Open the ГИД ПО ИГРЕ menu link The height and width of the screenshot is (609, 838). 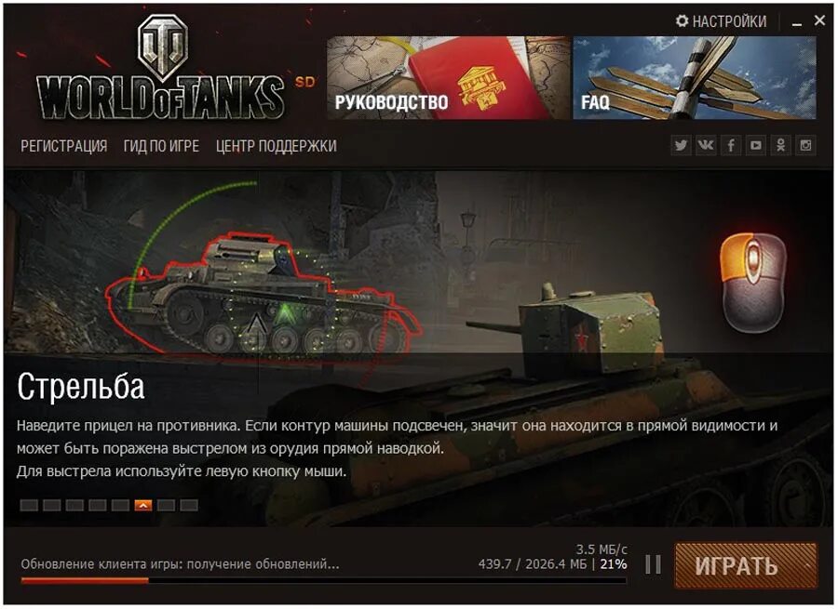coord(161,146)
